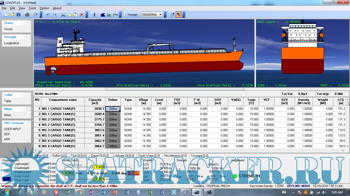Viewport: 350px width, 196px height.
Task: Click the scissors Cut icon
Action: 63,15
